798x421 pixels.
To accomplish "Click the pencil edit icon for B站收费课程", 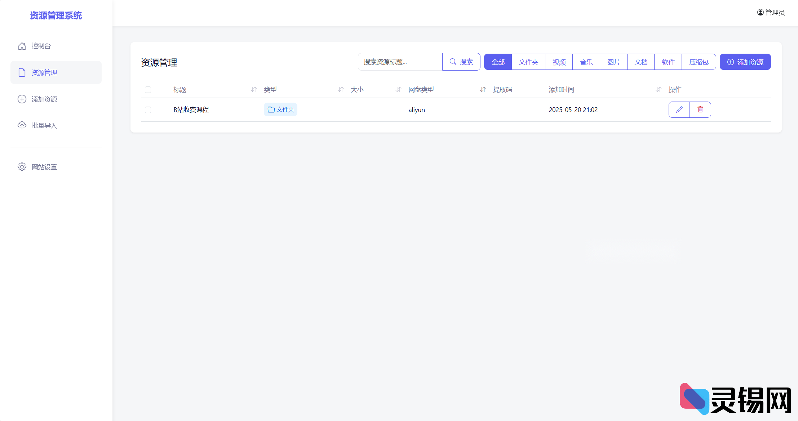I will [679, 109].
